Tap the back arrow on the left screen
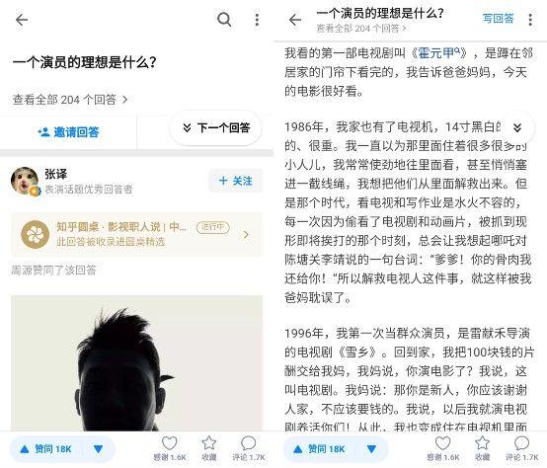547x468 pixels. click(22, 20)
